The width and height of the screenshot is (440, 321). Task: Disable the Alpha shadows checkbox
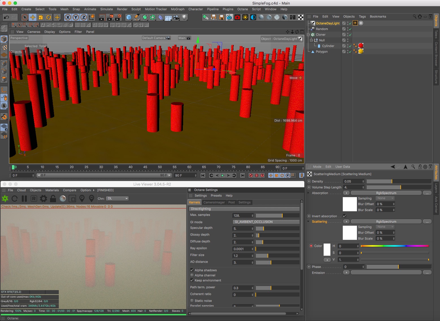(192, 270)
